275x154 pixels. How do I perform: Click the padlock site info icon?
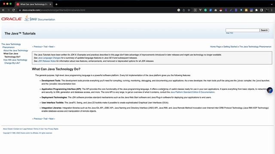[20, 10]
